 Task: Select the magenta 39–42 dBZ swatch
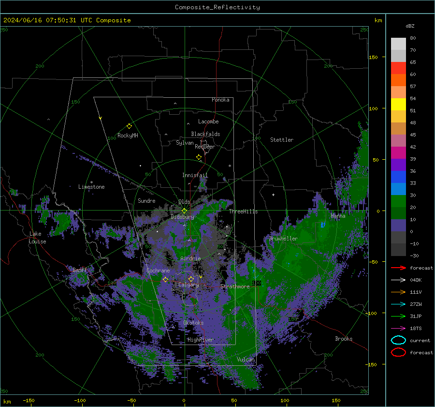pyautogui.click(x=398, y=153)
